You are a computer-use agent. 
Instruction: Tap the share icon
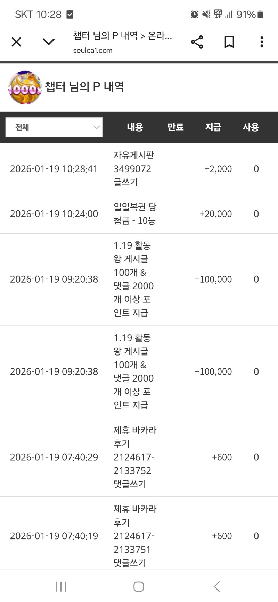click(197, 42)
